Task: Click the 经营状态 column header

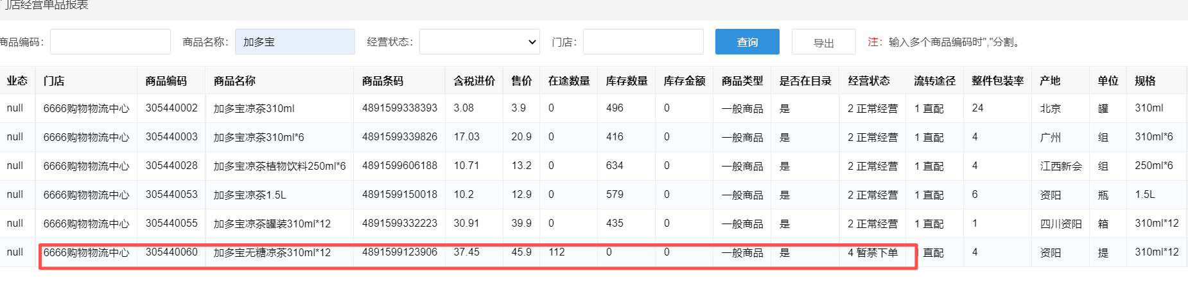Action: pos(869,81)
